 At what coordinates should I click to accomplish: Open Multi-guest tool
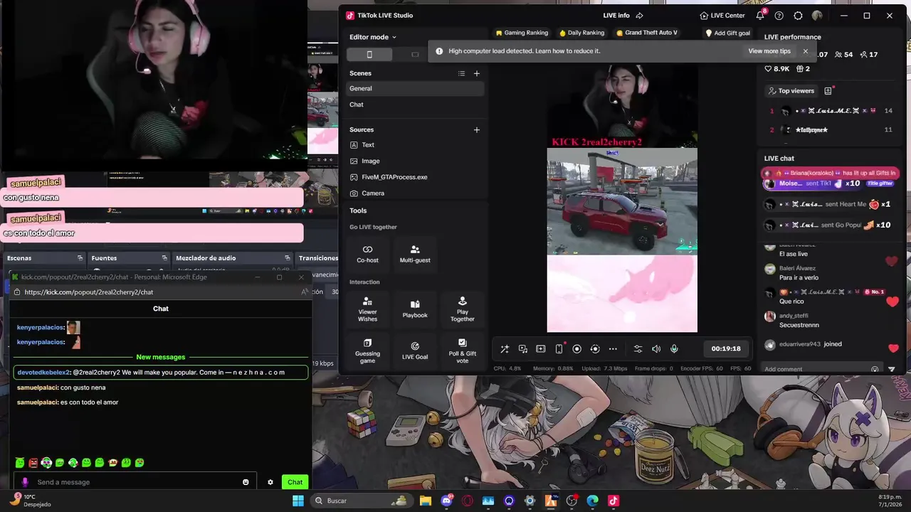[415, 254]
